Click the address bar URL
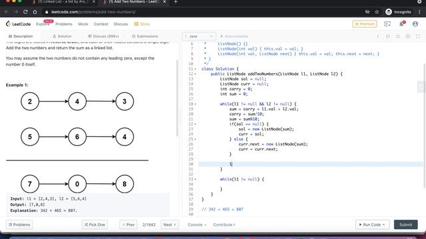 tap(93, 12)
